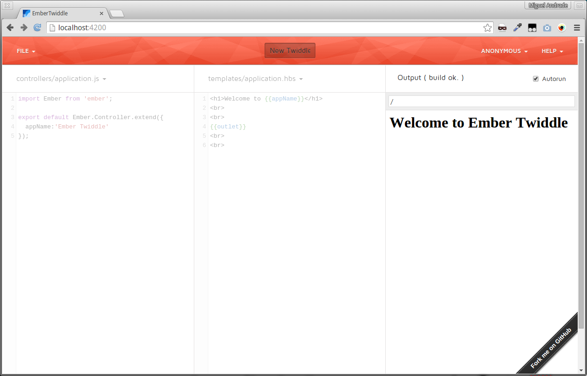Expand the controllers/application.js file dropdown
The height and width of the screenshot is (376, 587).
[x=61, y=79]
